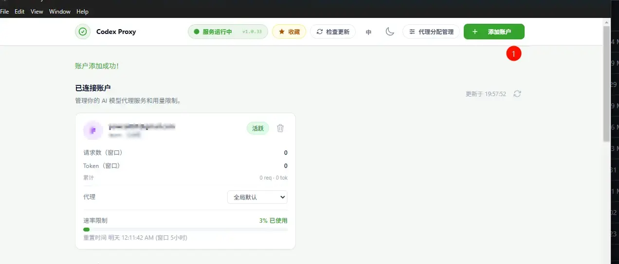Open 代理分配管理 proxy assignment settings
Viewport: 619px width, 264px height.
431,32
